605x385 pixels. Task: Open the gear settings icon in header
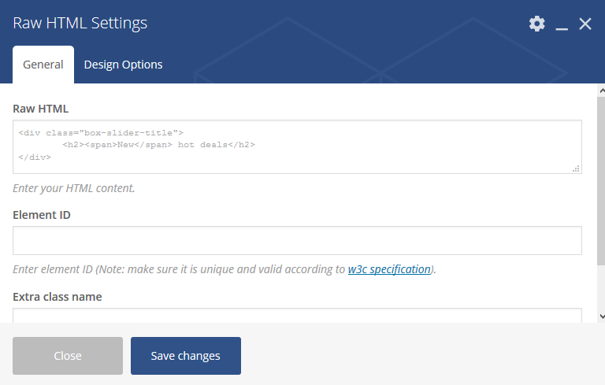536,24
